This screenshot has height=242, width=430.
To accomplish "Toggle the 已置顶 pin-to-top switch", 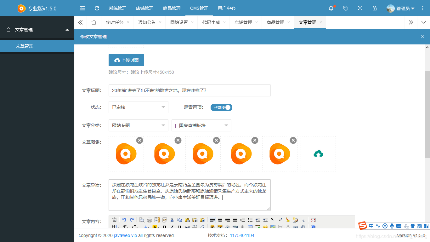I will [x=221, y=107].
